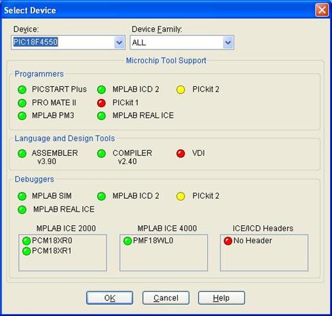Click the MPLAB SIM label
Viewport: 332px width, 316px height.
click(52, 196)
